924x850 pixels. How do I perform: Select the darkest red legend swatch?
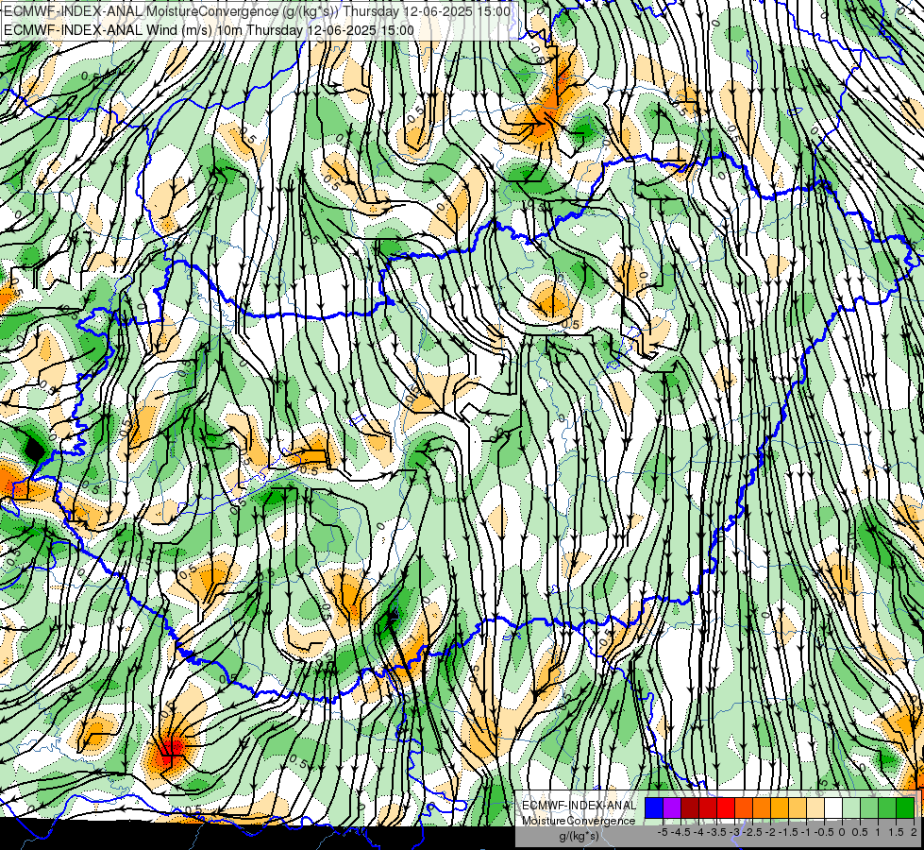(x=690, y=807)
